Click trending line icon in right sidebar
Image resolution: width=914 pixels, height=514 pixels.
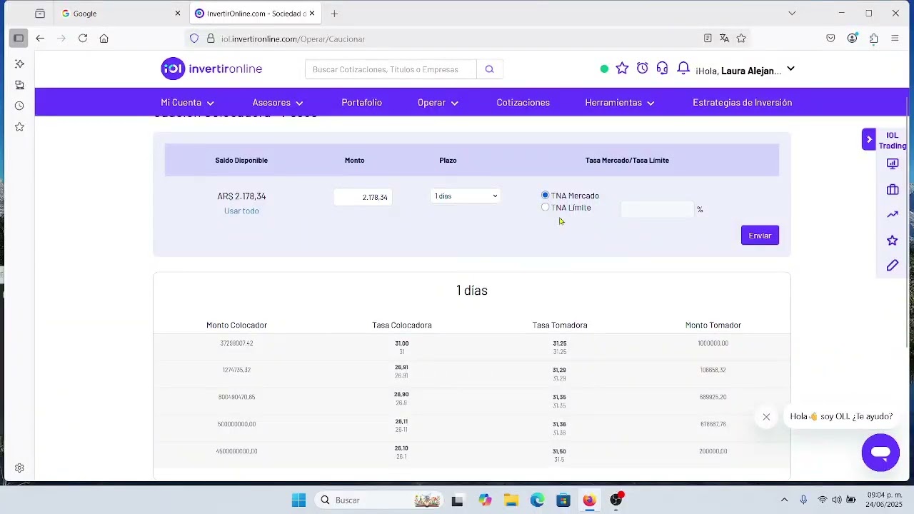coord(893,214)
